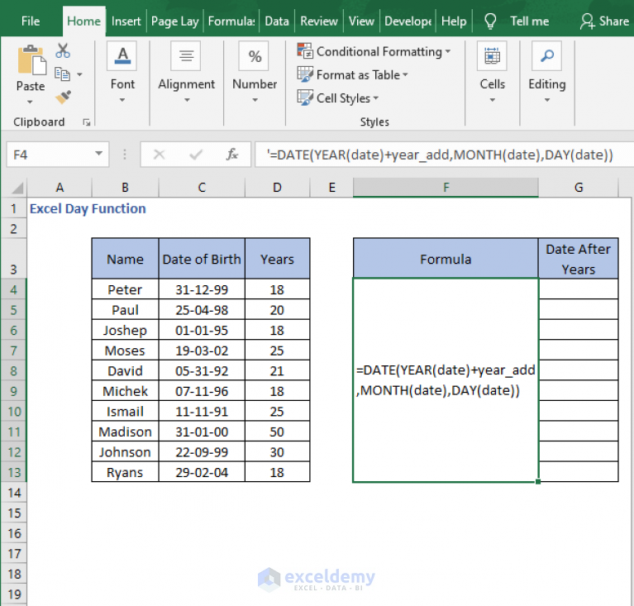Click the fill handle of cell F4
Viewport: 634px width, 606px height.
tap(538, 481)
